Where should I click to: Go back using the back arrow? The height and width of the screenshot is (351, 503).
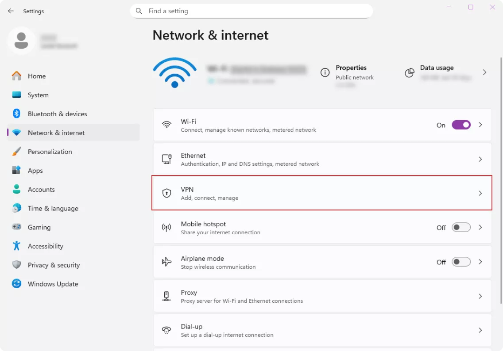coord(11,11)
